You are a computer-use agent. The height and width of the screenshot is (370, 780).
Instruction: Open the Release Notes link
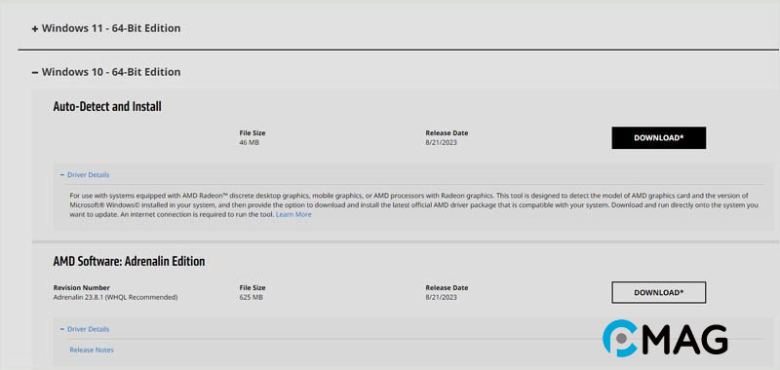coord(92,351)
